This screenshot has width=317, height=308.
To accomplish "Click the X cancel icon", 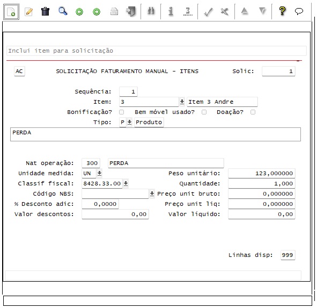I will pyautogui.click(x=225, y=12).
